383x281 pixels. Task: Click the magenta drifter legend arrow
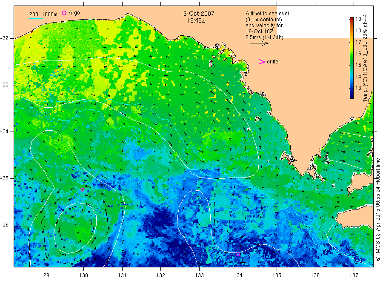tap(262, 62)
